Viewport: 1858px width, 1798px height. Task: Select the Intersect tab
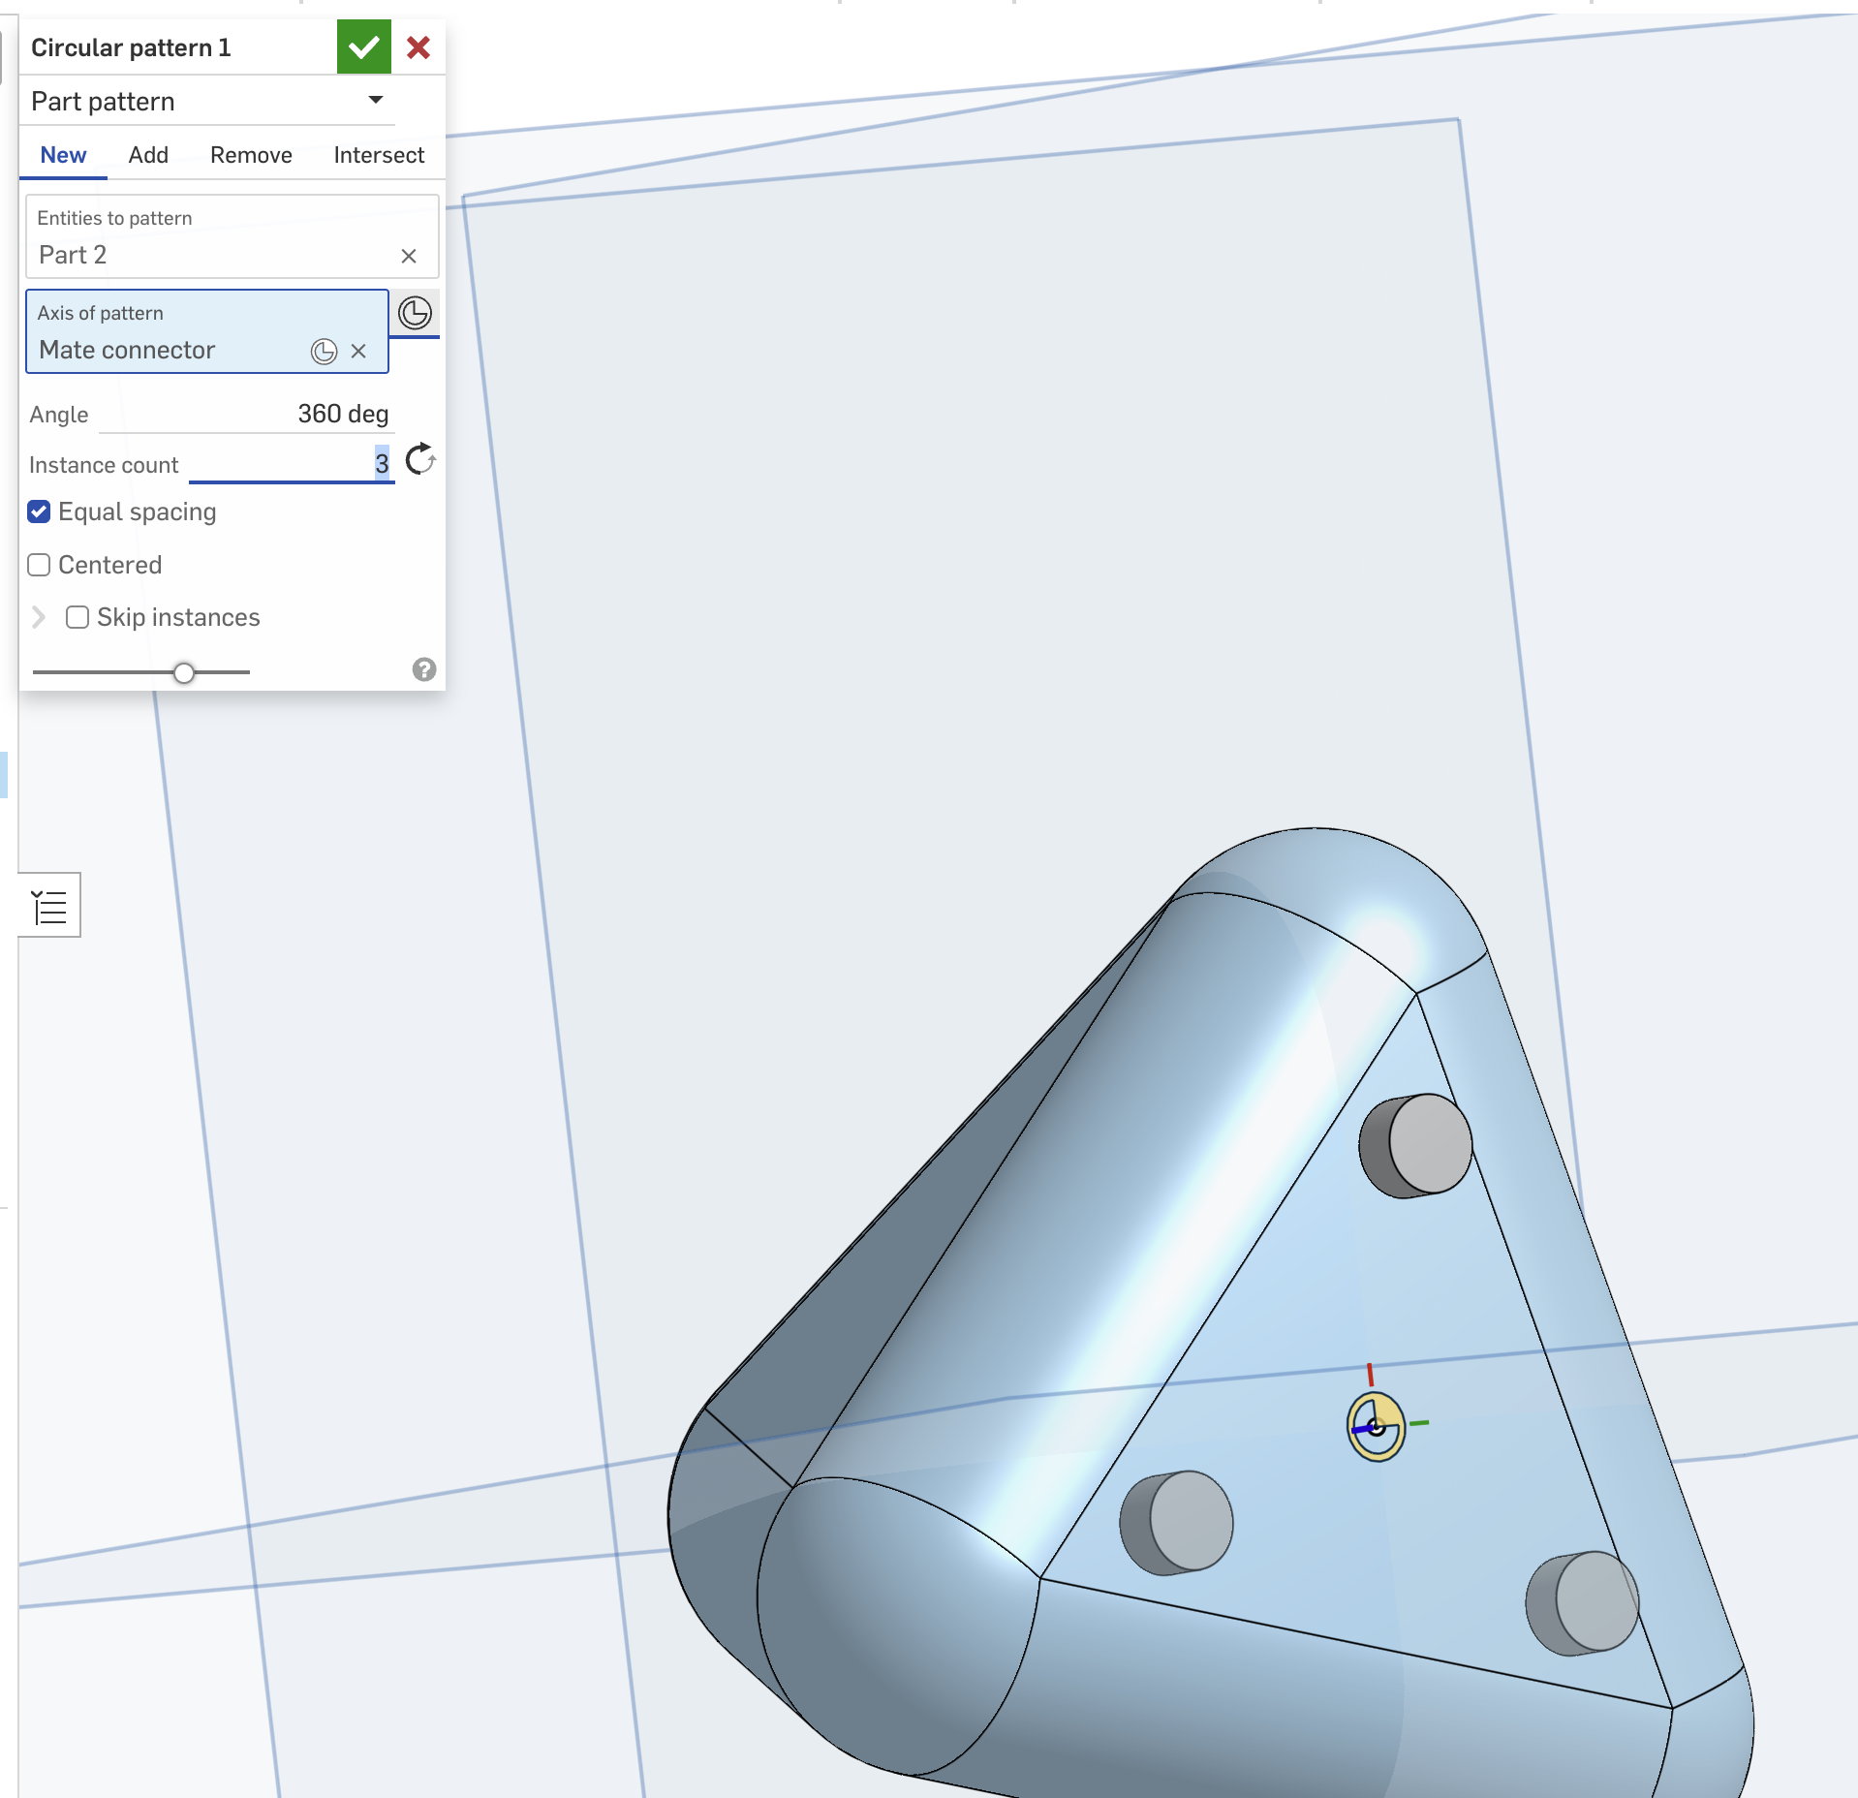click(x=379, y=155)
